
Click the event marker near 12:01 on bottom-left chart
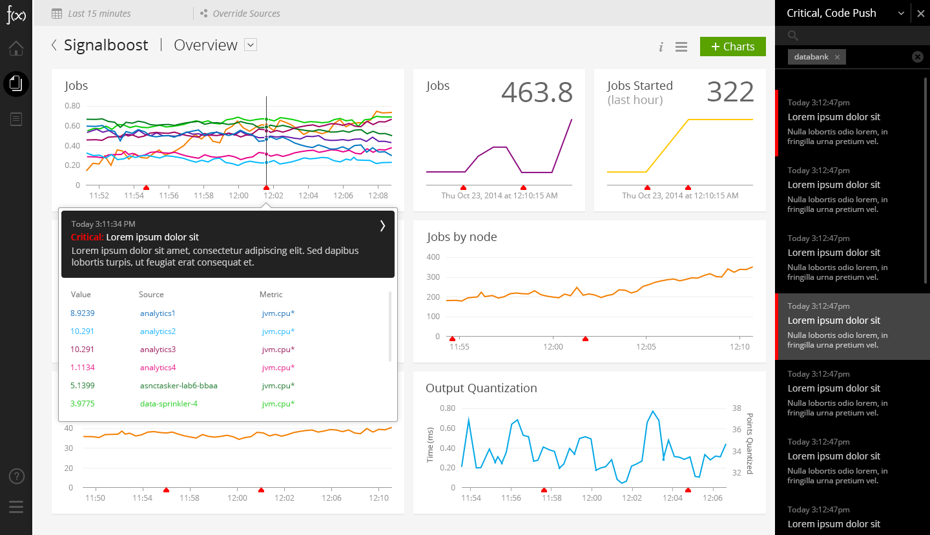pyautogui.click(x=261, y=490)
